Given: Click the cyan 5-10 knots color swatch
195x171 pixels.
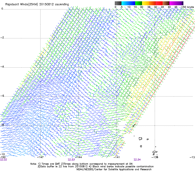Looking at the screenshot, I should (125, 3).
